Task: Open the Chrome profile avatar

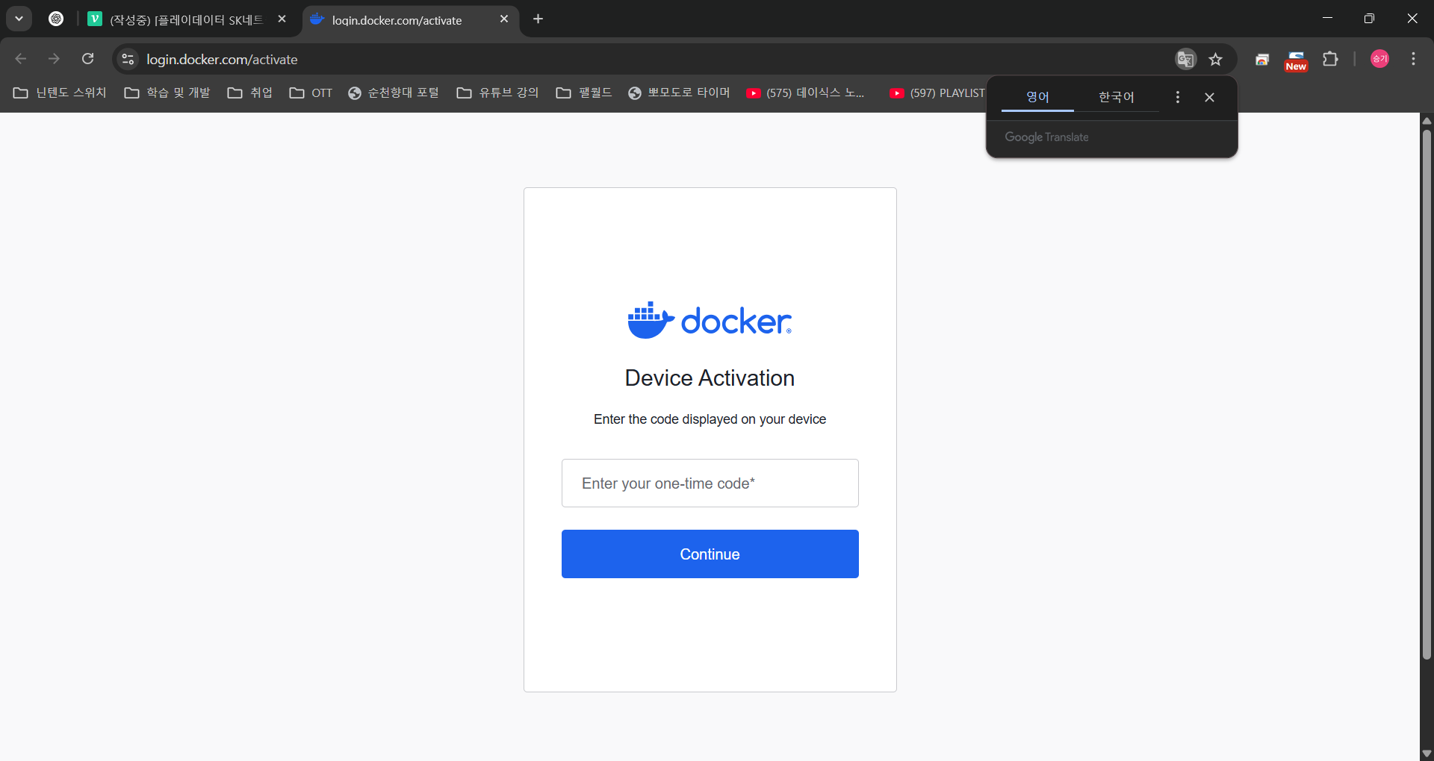Action: 1379,59
